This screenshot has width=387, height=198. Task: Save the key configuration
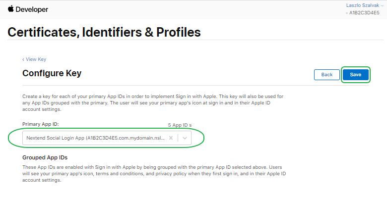355,75
